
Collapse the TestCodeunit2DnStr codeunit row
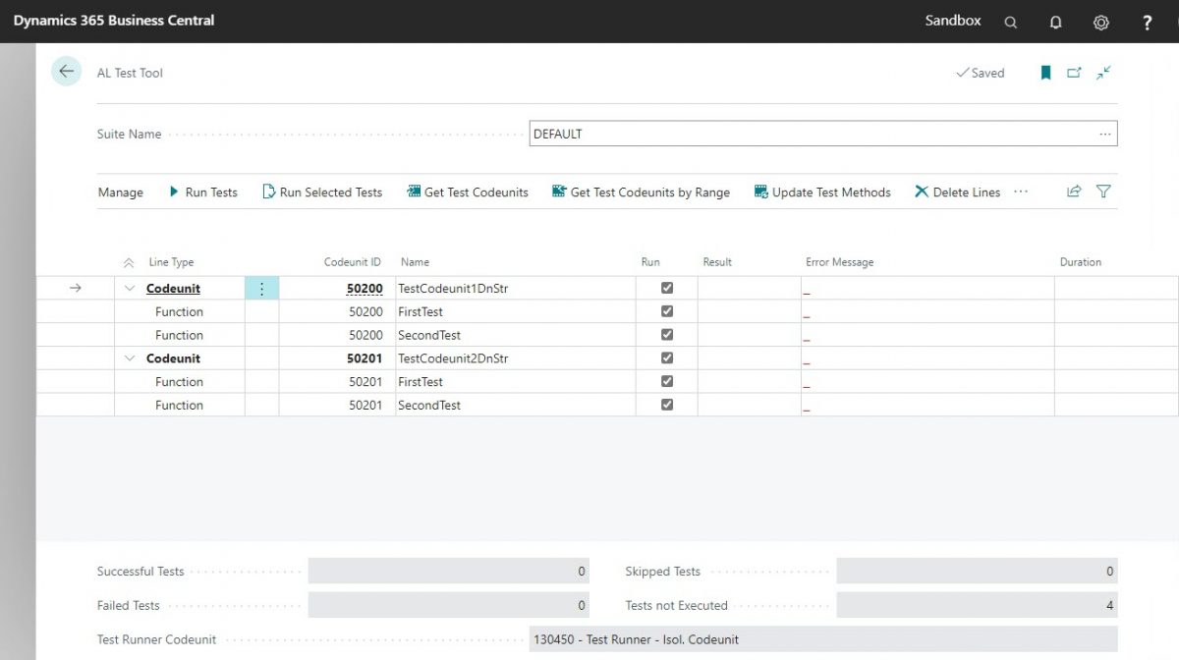(x=130, y=357)
